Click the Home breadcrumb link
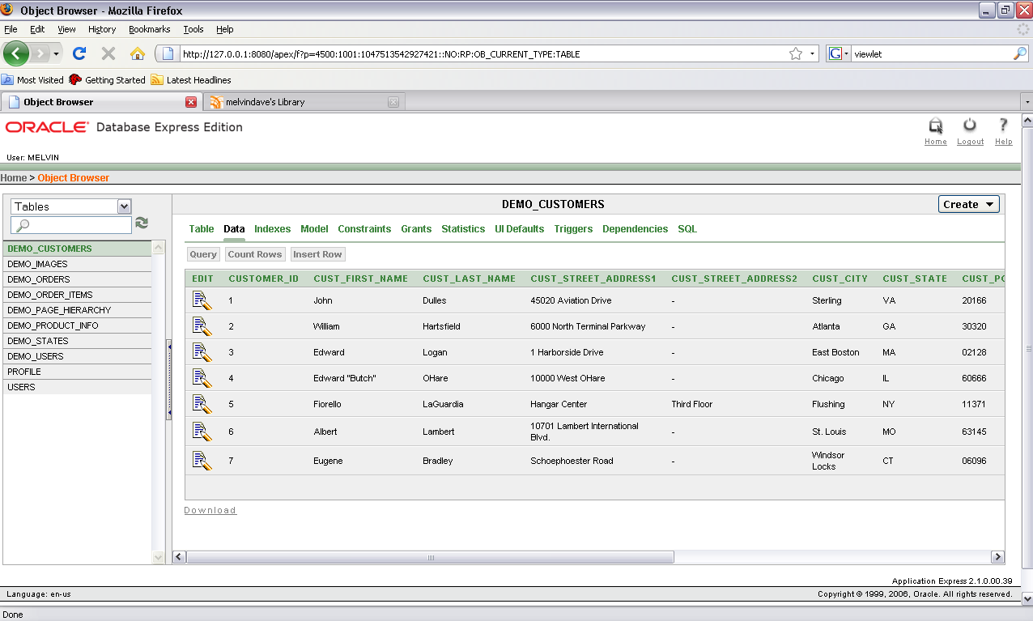The height and width of the screenshot is (621, 1033). click(x=14, y=178)
